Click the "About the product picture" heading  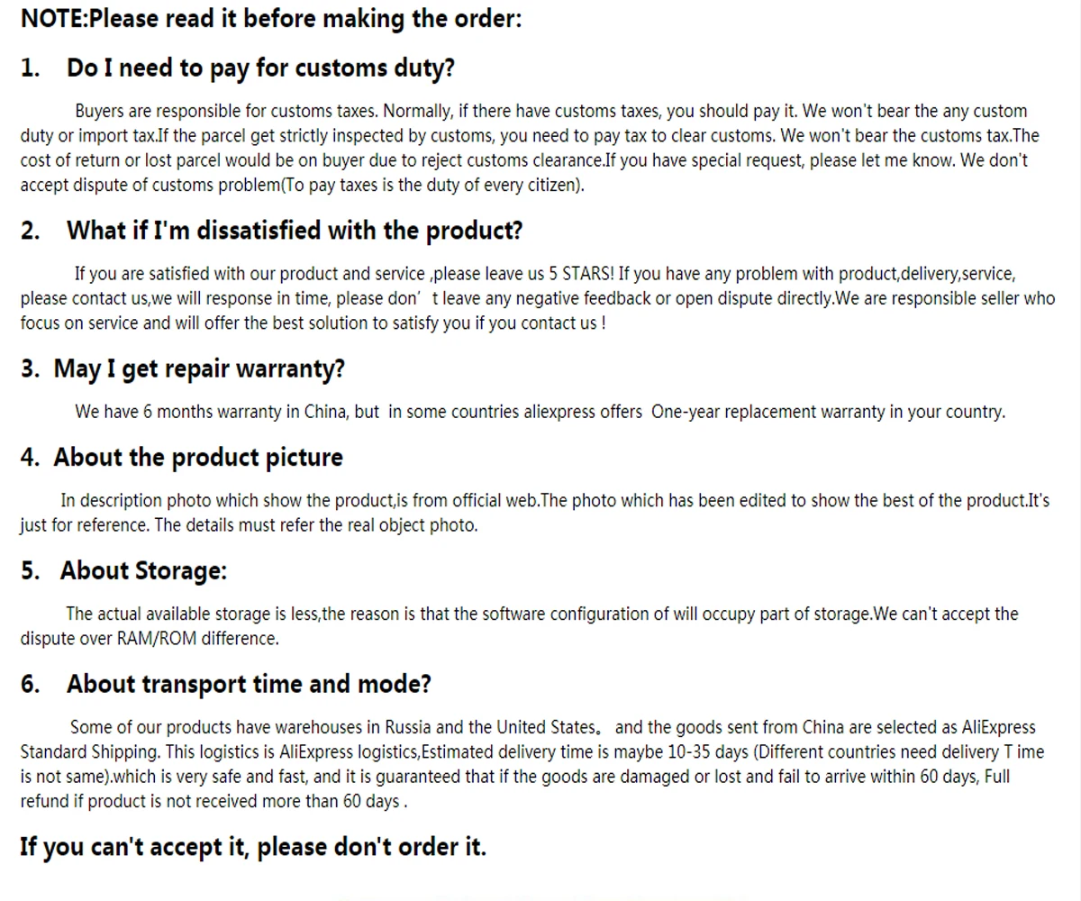click(x=197, y=458)
